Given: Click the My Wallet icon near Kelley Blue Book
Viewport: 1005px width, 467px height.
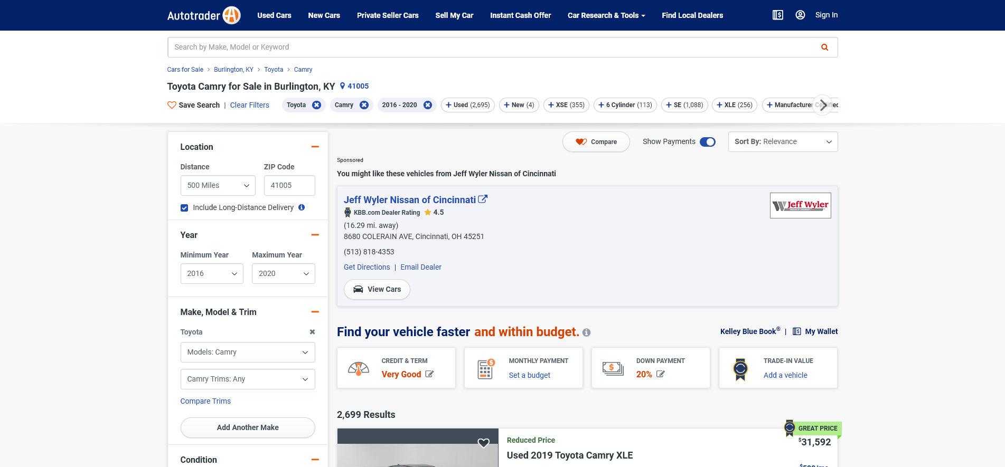Looking at the screenshot, I should (797, 331).
